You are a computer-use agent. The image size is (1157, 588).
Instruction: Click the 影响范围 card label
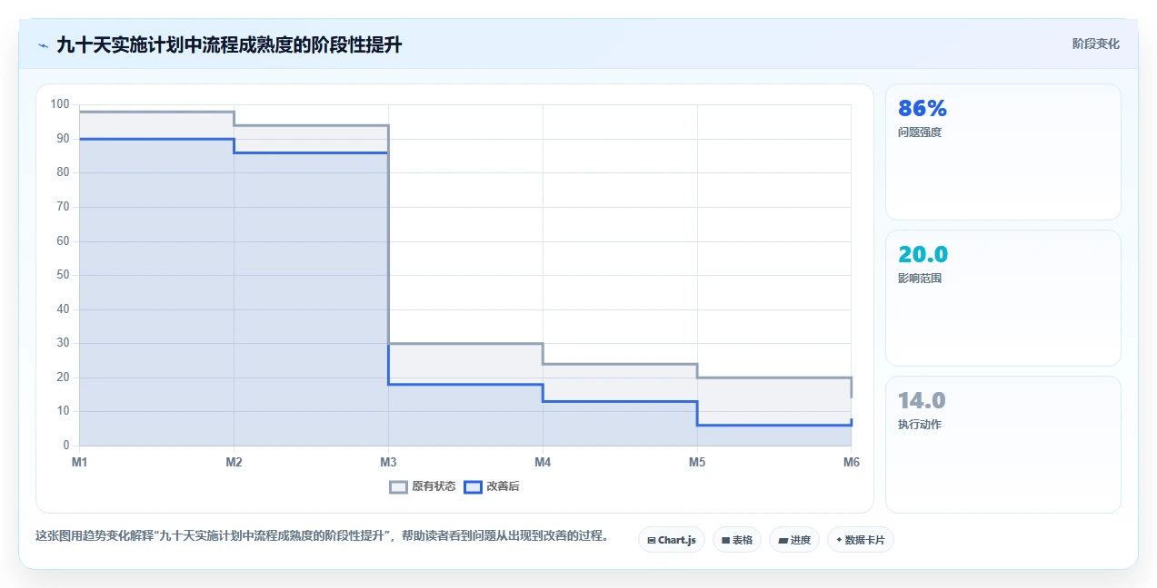tap(920, 279)
